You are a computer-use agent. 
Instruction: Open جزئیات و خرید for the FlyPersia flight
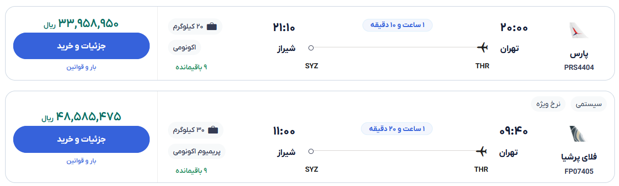pyautogui.click(x=81, y=139)
